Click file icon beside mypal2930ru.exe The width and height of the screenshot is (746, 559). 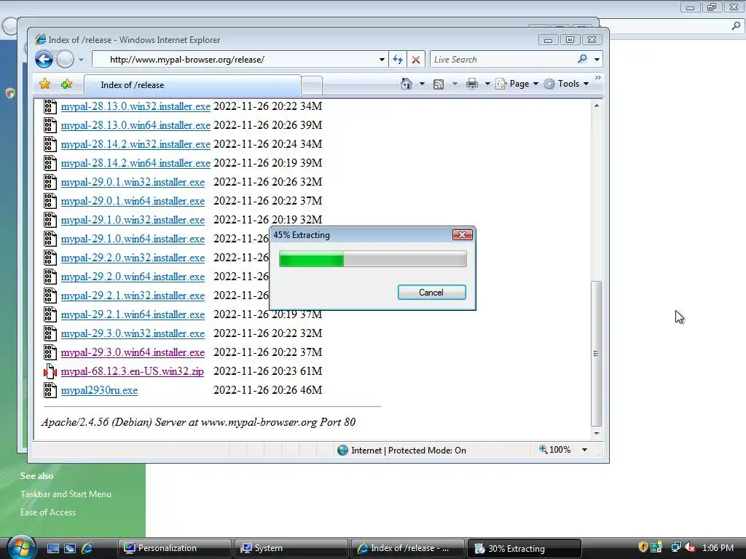(50, 390)
